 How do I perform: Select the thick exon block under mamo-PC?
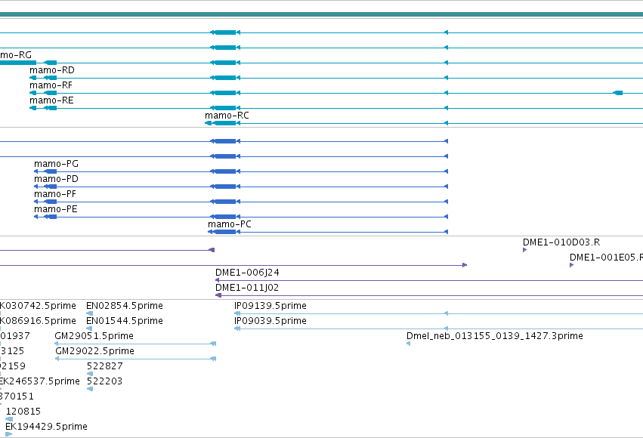(x=225, y=232)
